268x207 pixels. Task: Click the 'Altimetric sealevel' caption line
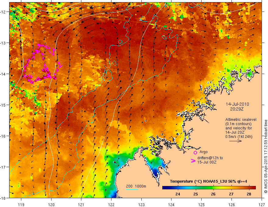click(x=241, y=120)
